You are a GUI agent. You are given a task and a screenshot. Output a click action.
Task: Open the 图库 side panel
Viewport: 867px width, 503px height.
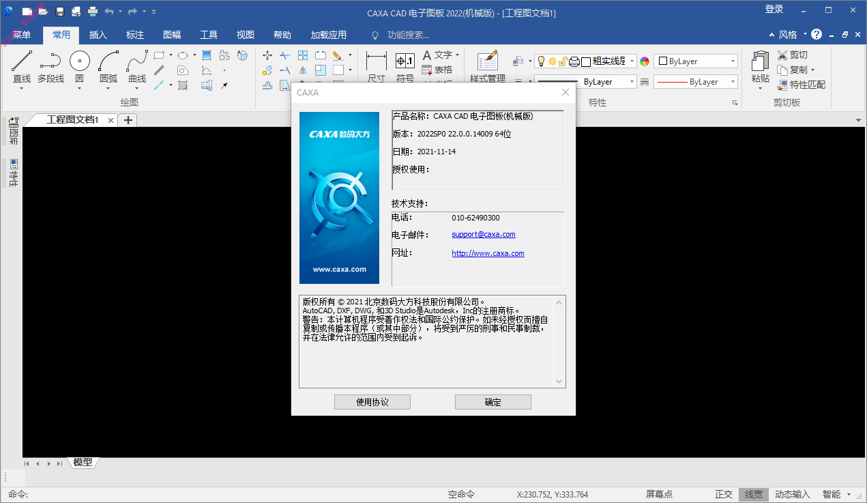pyautogui.click(x=13, y=131)
